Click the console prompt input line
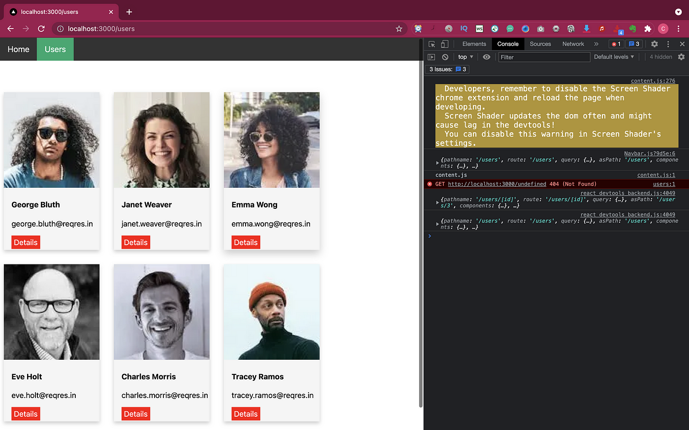 [556, 236]
